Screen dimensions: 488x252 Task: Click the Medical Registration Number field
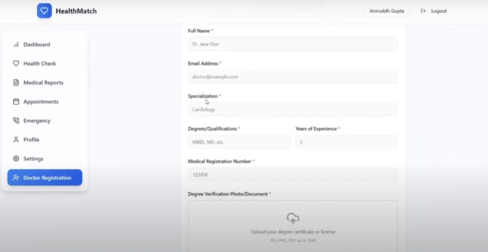[293, 175]
